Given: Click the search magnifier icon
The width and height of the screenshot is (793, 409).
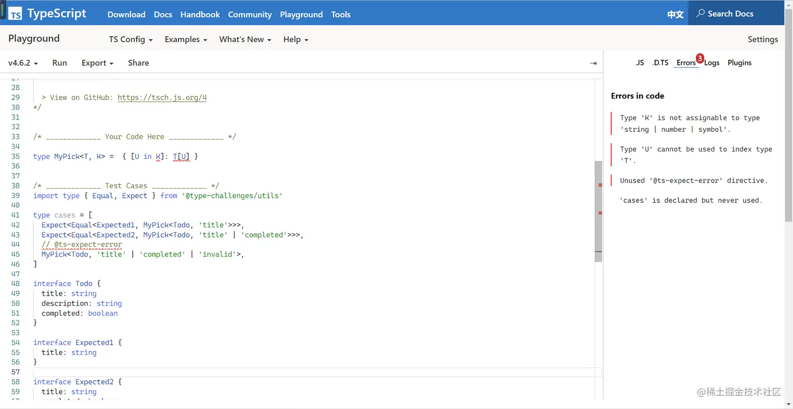Looking at the screenshot, I should pos(700,14).
